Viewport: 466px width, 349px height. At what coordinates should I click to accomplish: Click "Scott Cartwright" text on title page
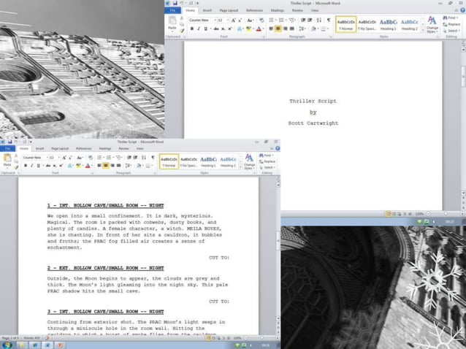tap(313, 123)
